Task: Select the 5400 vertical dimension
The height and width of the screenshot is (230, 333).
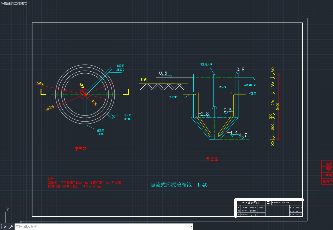Action: [277, 106]
